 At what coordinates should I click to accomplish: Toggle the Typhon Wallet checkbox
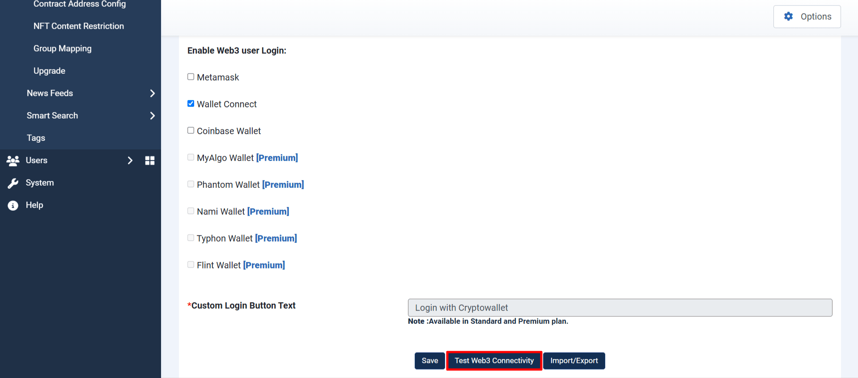tap(191, 238)
